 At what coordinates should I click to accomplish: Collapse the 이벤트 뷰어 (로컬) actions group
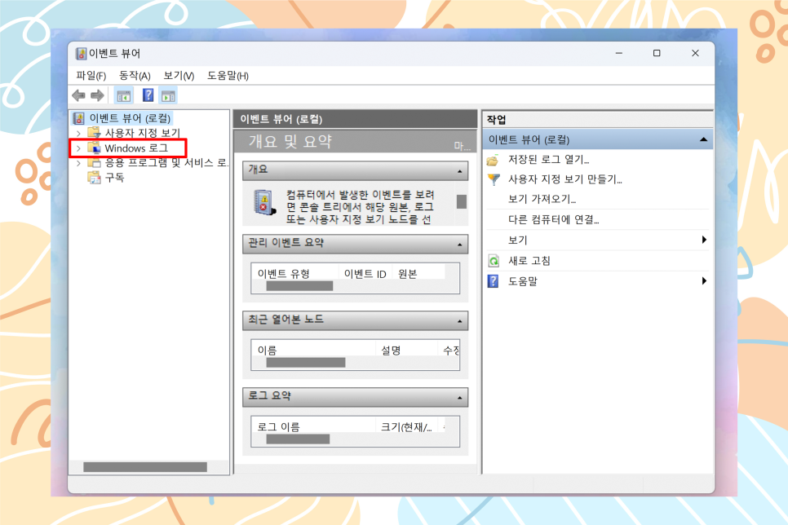click(x=703, y=139)
